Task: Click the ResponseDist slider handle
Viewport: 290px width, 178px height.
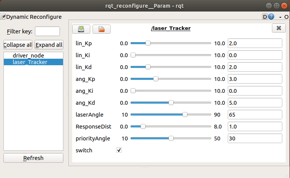Action: tap(143, 127)
